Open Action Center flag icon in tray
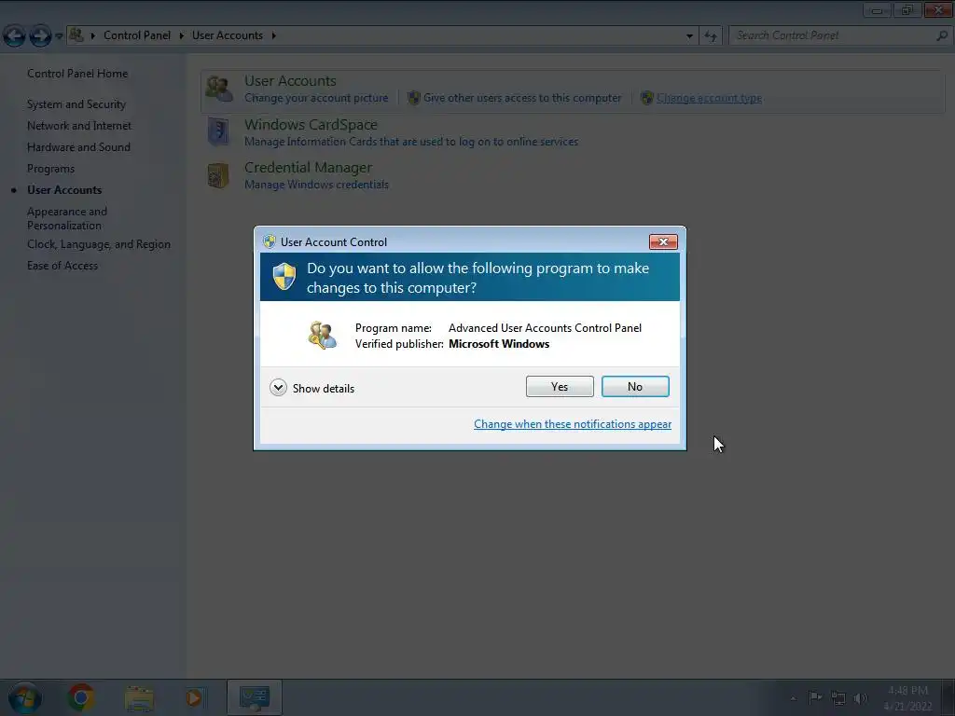The image size is (955, 716). tap(815, 697)
